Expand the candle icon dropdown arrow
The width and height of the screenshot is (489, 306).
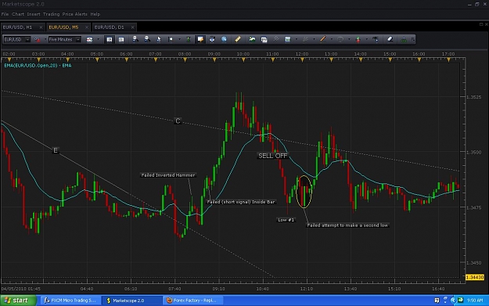(x=367, y=39)
